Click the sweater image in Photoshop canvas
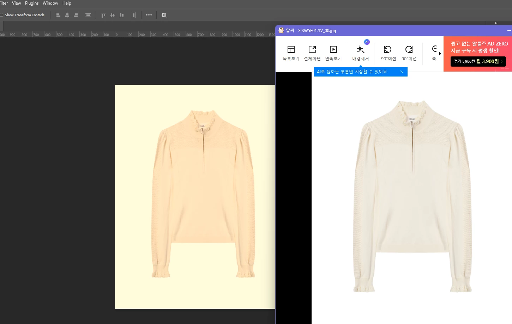The width and height of the screenshot is (512, 324). (x=203, y=194)
